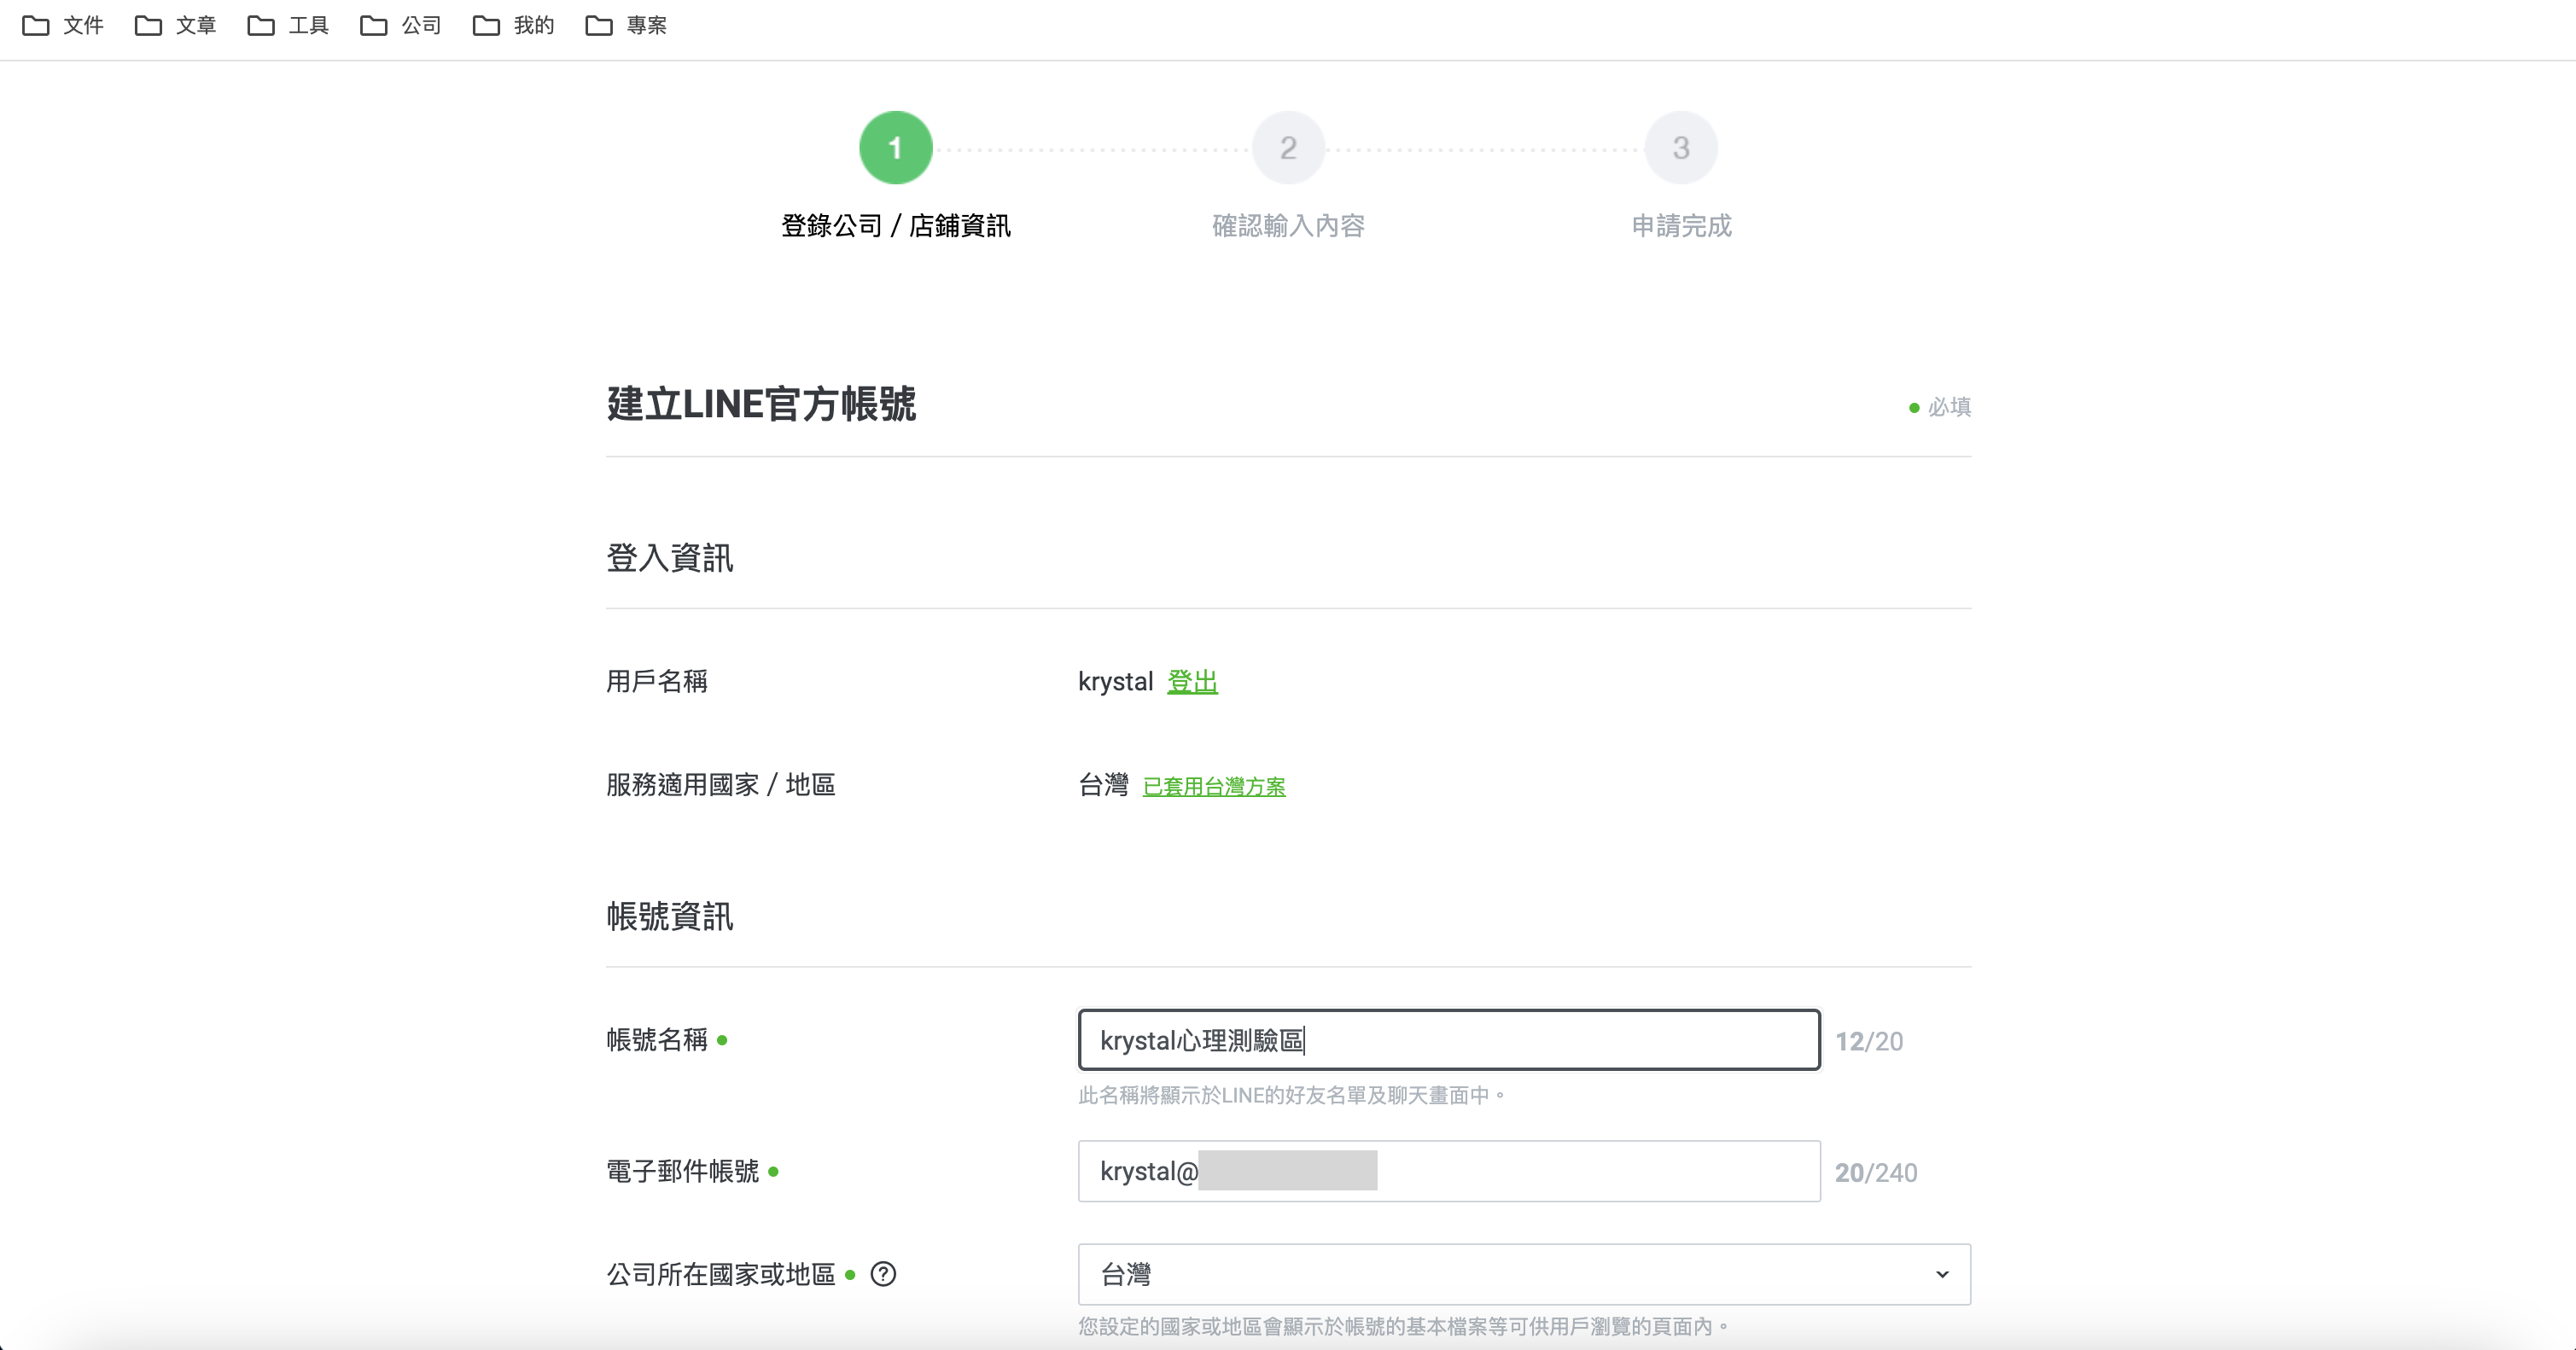
Task: Click the help icon beside 公司所在國家或地區
Action: point(883,1274)
